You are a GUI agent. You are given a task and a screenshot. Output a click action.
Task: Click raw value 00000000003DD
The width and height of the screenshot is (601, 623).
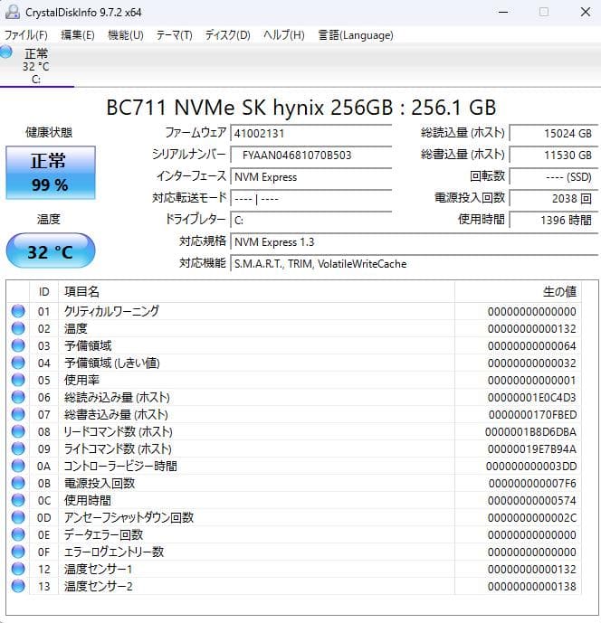pyautogui.click(x=531, y=466)
